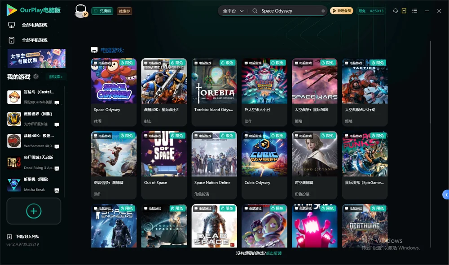
Task: Clear the Space Odyssey search text
Action: [323, 11]
